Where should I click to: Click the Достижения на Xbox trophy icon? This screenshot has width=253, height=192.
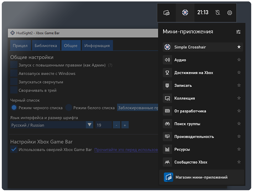pos(167,73)
